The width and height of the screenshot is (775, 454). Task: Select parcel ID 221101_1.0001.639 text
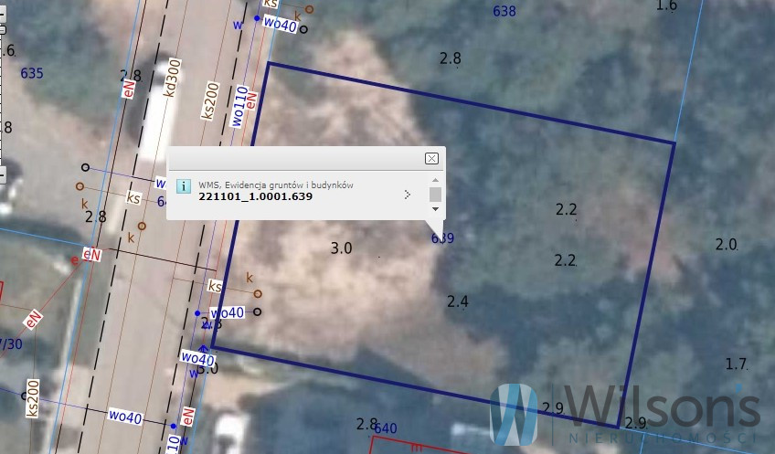[256, 196]
